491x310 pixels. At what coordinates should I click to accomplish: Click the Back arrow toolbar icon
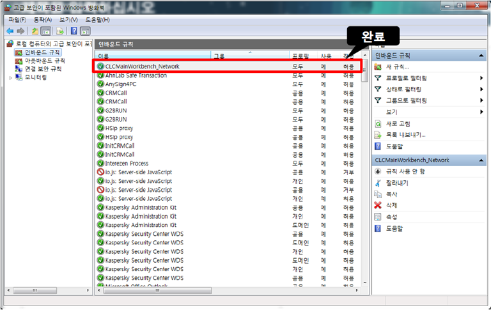point(10,31)
